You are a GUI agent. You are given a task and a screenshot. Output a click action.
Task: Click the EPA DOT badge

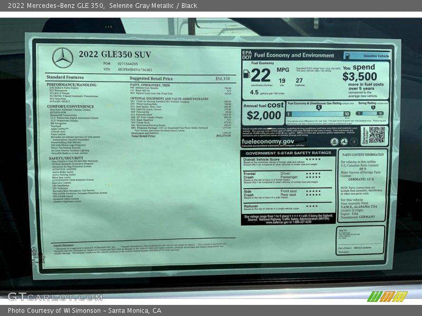coord(247,55)
